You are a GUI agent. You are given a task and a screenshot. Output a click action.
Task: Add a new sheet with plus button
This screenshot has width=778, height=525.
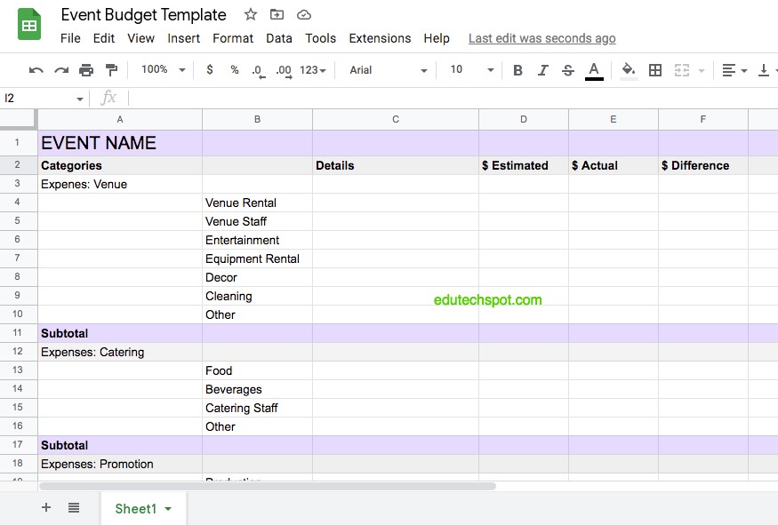45,507
